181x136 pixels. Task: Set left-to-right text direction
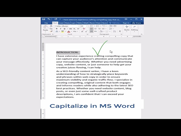point(91,31)
